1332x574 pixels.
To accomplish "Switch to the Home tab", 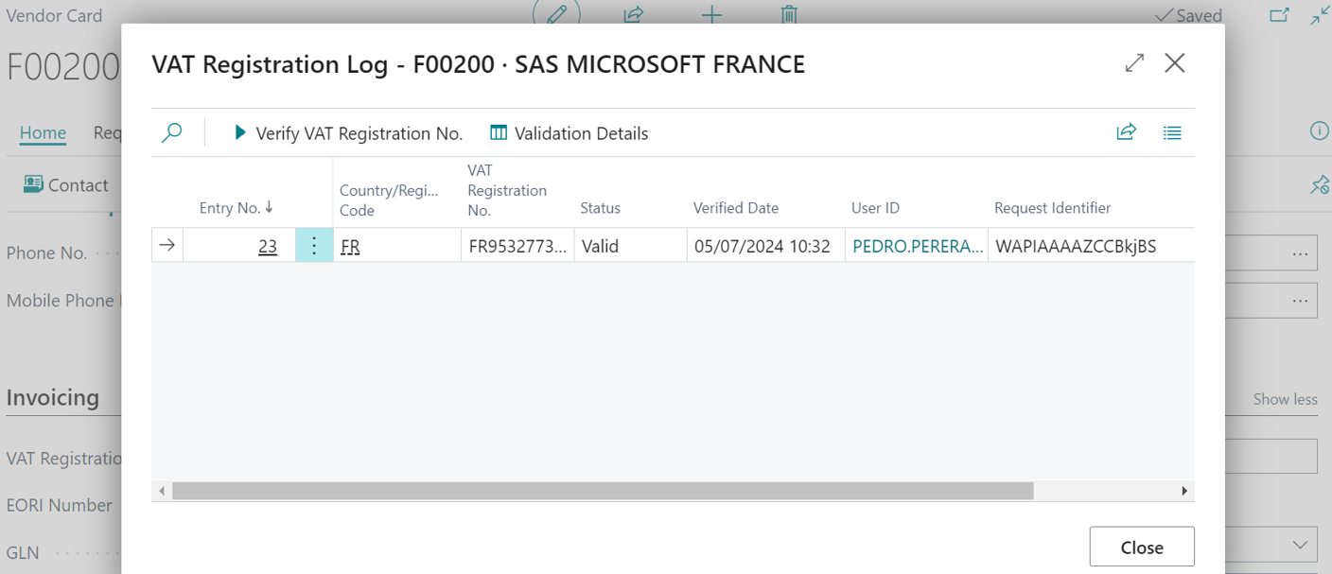I will click(43, 133).
